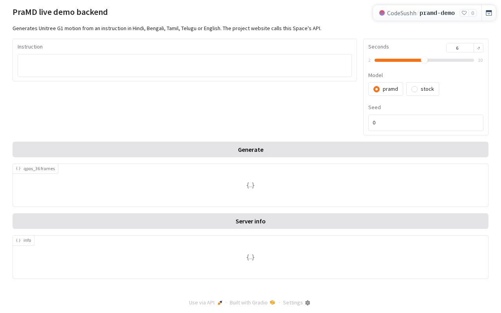The height and width of the screenshot is (313, 501).
Task: Click the empty JSON placeholder under info
Action: pyautogui.click(x=250, y=257)
